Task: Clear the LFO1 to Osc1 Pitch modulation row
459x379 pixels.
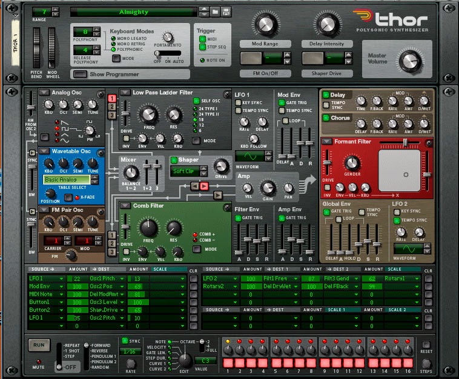Action: click(x=194, y=278)
